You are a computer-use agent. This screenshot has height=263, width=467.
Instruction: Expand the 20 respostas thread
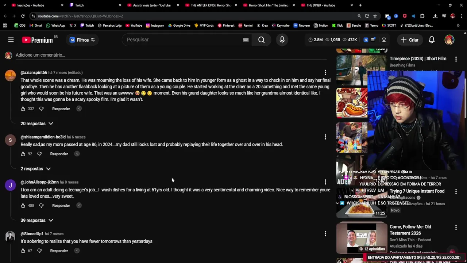coord(36,124)
